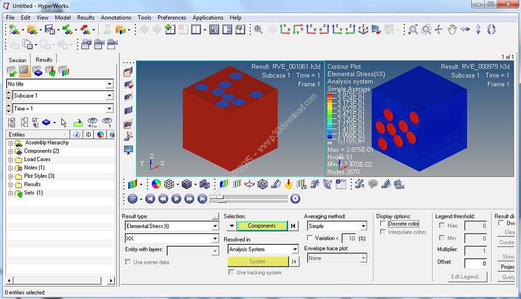Open the Subcase 1 dropdown
This screenshot has width=521, height=299.
coord(109,96)
